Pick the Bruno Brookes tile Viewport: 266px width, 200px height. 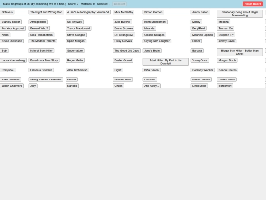click(x=124, y=28)
